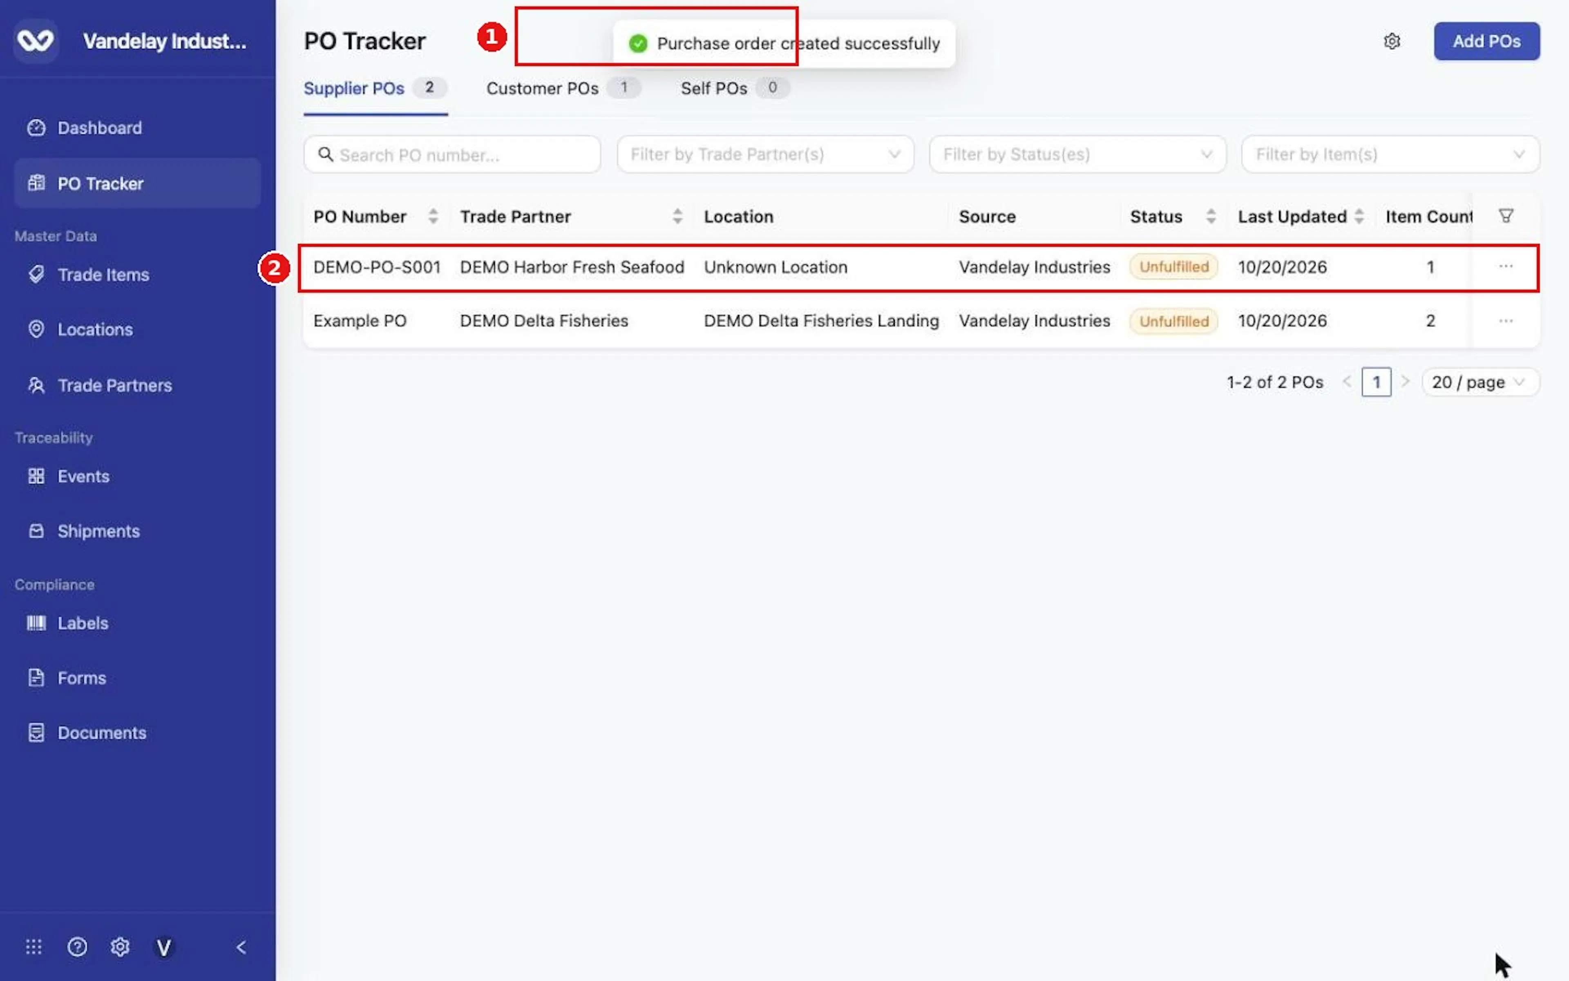Open Forms page in sidebar
The image size is (1569, 981).
point(137,678)
